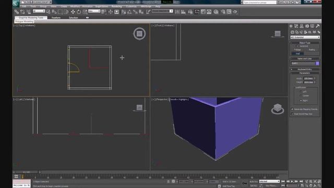Open the Utilities panel hammer icon

tap(318, 26)
